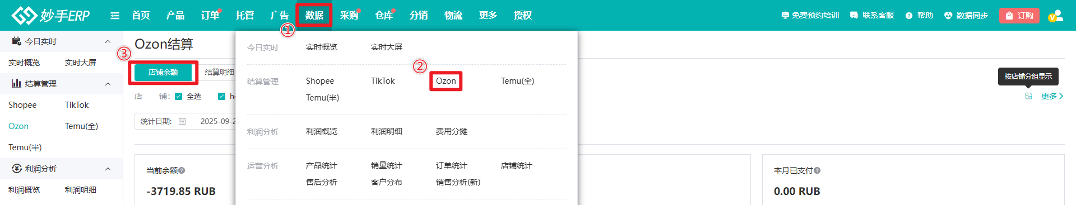
Task: Click the 本月已支付 help question icon
Action: tap(817, 171)
